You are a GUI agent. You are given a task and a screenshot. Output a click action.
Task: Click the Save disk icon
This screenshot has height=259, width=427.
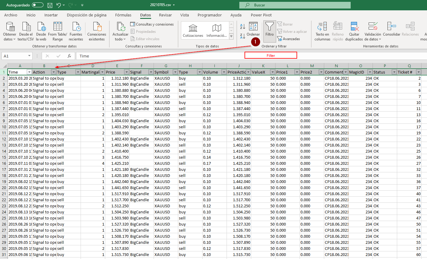50,5
